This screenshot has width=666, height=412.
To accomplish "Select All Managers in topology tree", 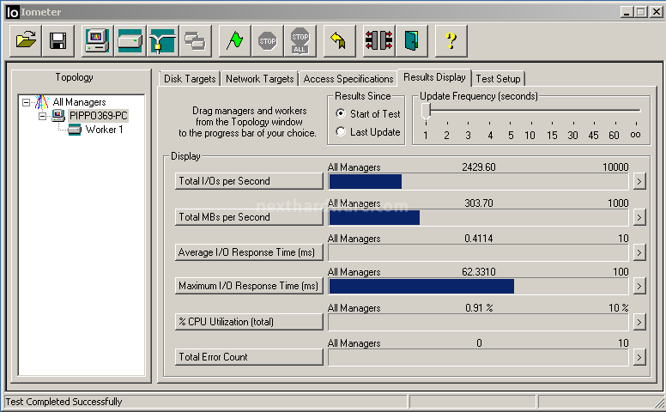I will (79, 102).
